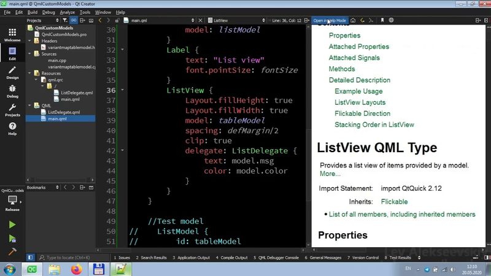Go to previous bookmark
Screen dimensions: 491x276
[x=65, y=188]
